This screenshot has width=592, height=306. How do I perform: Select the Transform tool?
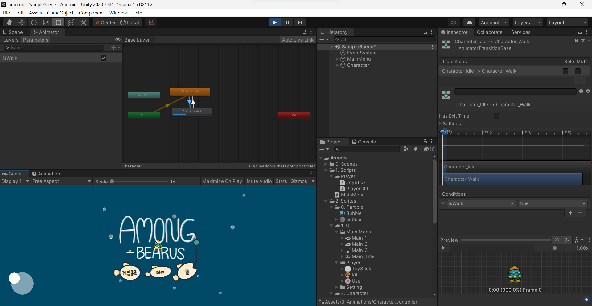pyautogui.click(x=71, y=22)
